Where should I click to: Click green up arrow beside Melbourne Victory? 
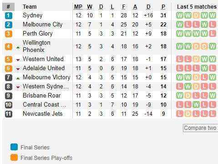[18, 78]
